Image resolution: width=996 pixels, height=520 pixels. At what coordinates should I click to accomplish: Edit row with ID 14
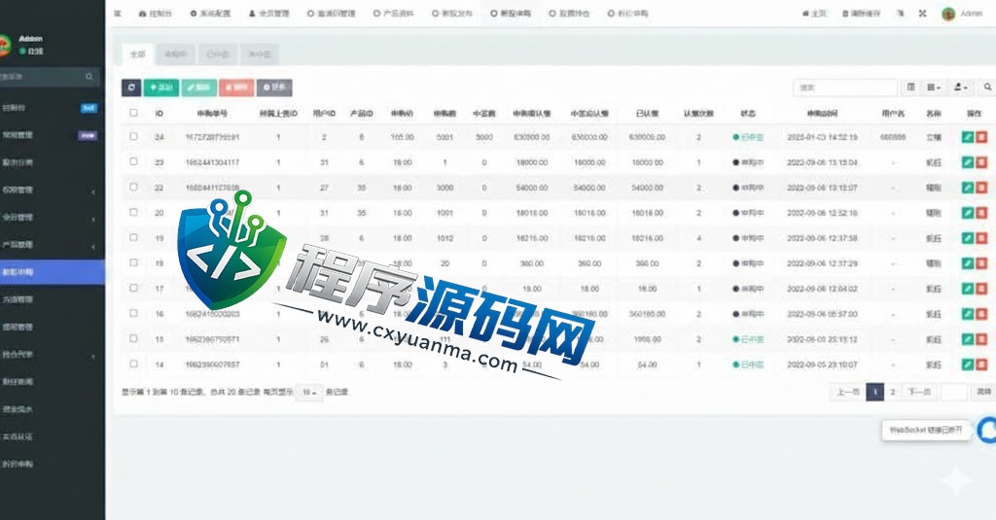968,364
